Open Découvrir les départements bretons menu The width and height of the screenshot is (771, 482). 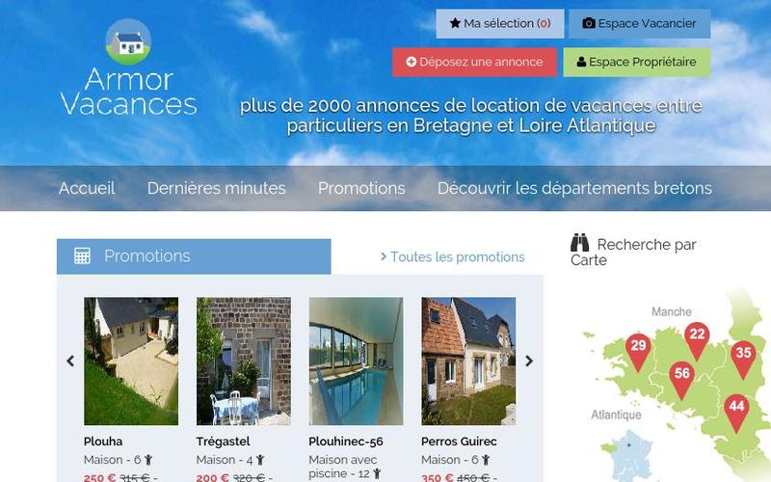pyautogui.click(x=574, y=188)
